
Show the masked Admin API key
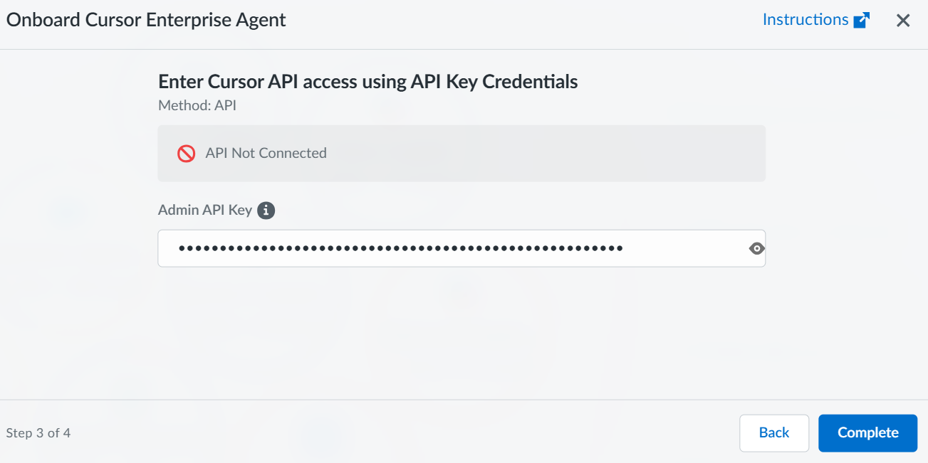pos(756,248)
